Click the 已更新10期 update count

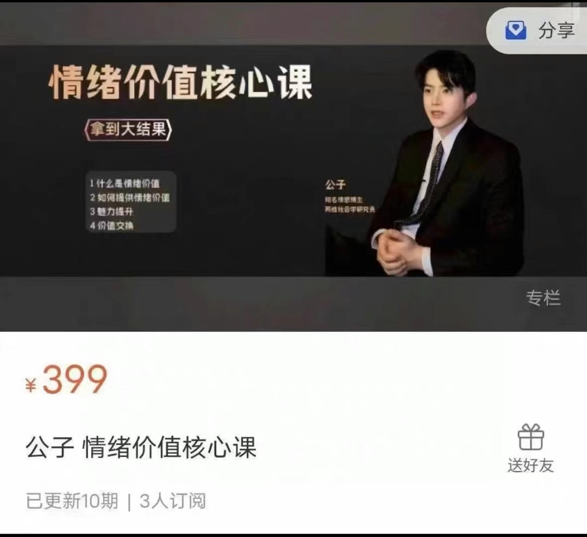tap(72, 501)
